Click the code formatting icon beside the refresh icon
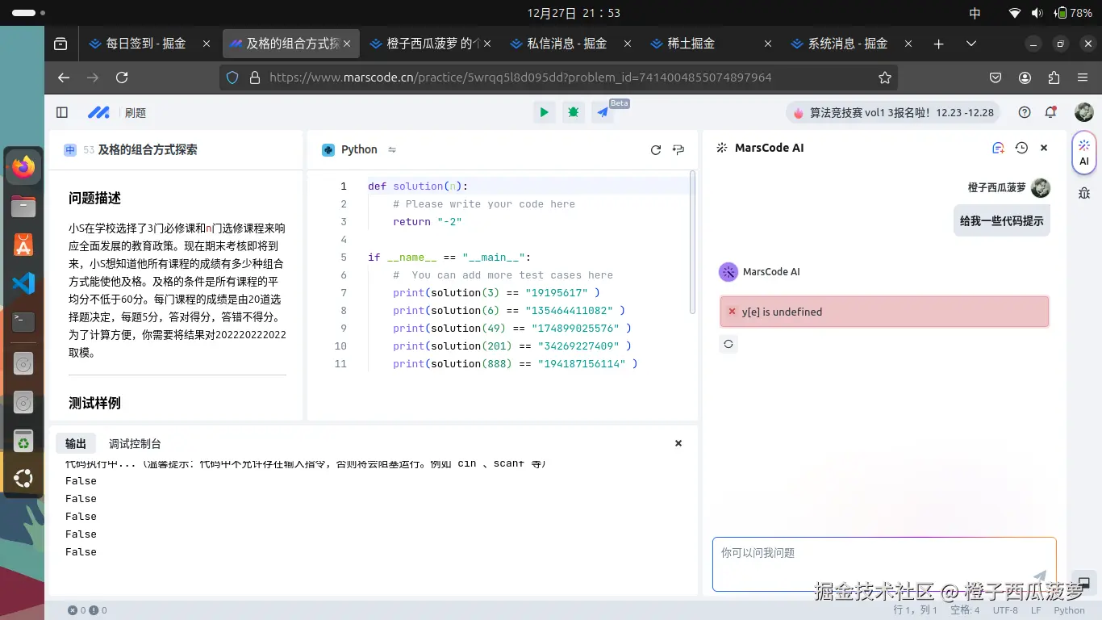1102x620 pixels. tap(678, 149)
